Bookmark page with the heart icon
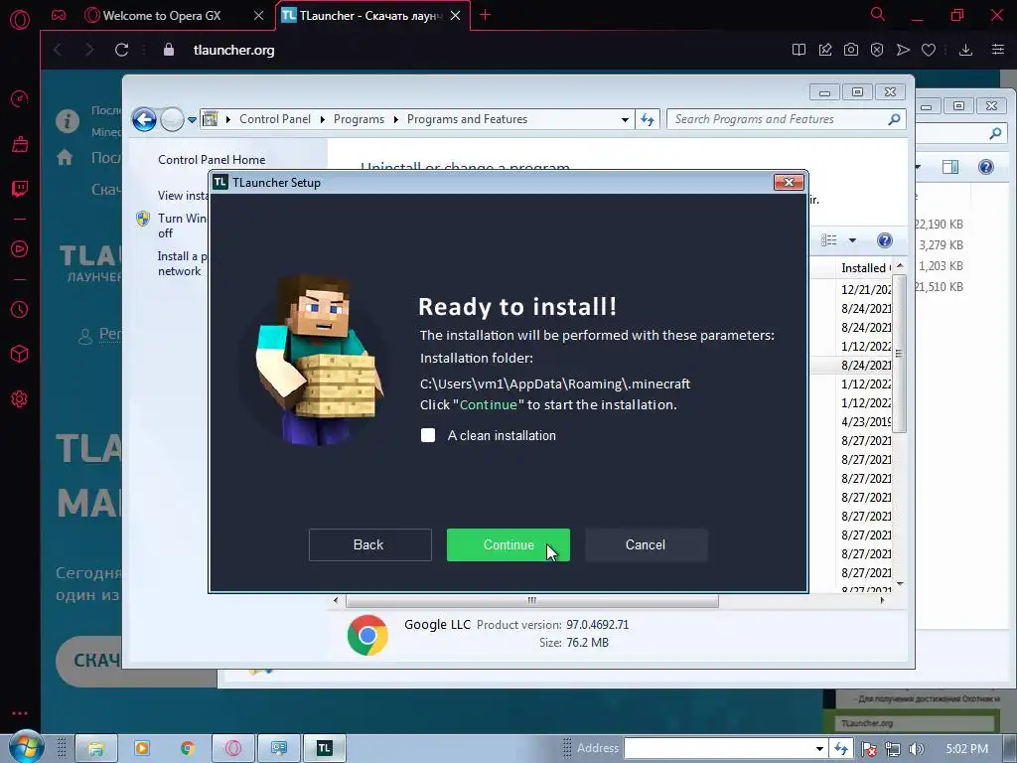 click(x=929, y=50)
